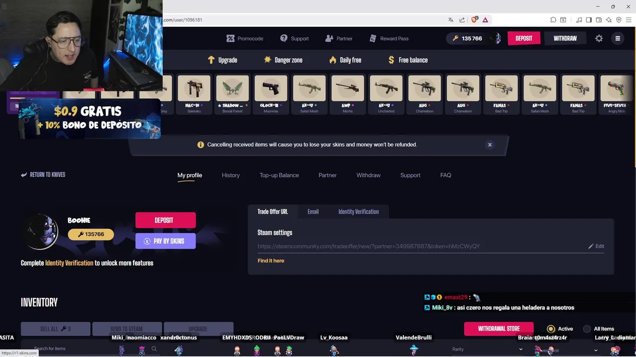Select the AWP Mortis skin drop
The width and height of the screenshot is (636, 357).
(x=348, y=94)
